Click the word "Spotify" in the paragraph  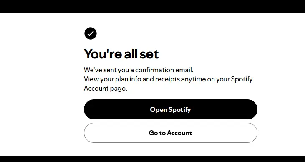[242, 79]
